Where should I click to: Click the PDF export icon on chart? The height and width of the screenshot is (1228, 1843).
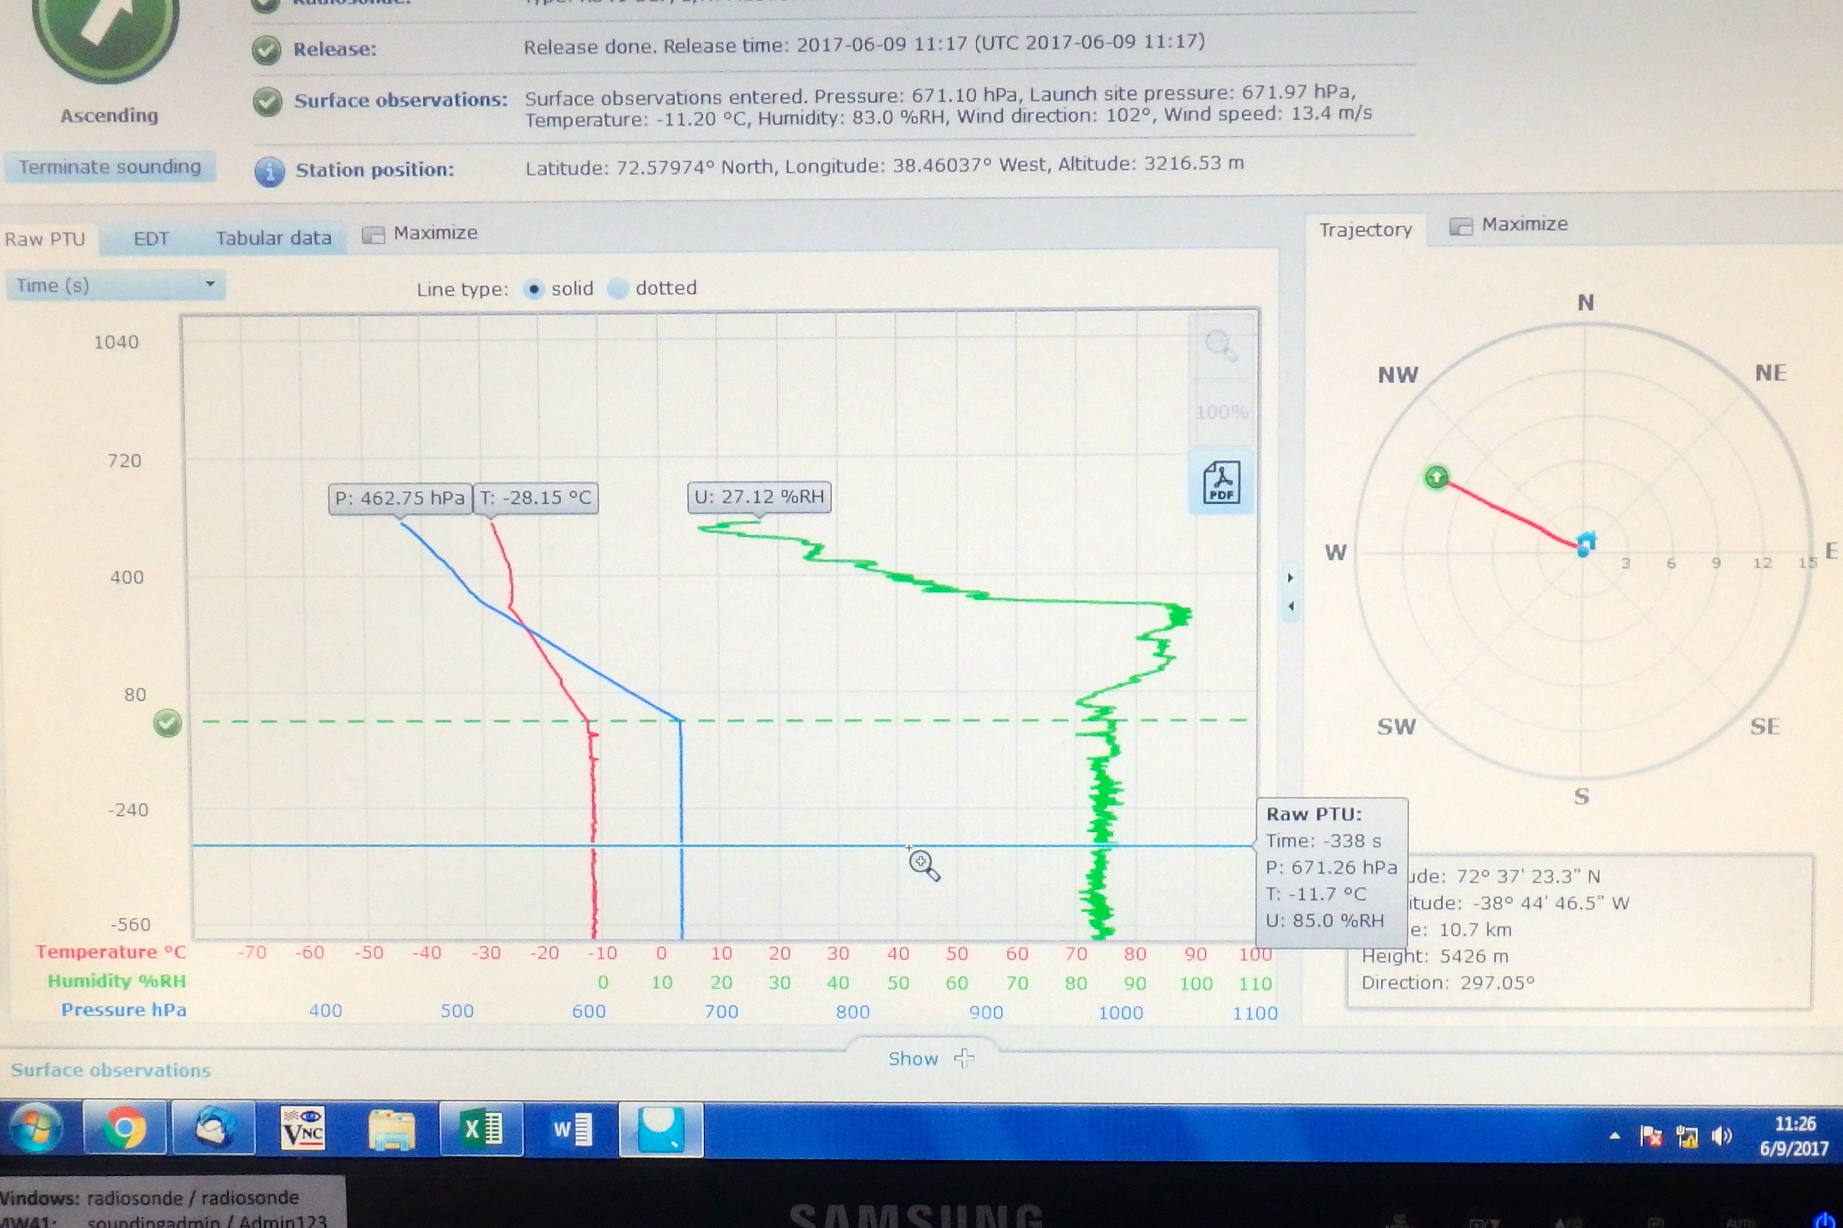1221,481
